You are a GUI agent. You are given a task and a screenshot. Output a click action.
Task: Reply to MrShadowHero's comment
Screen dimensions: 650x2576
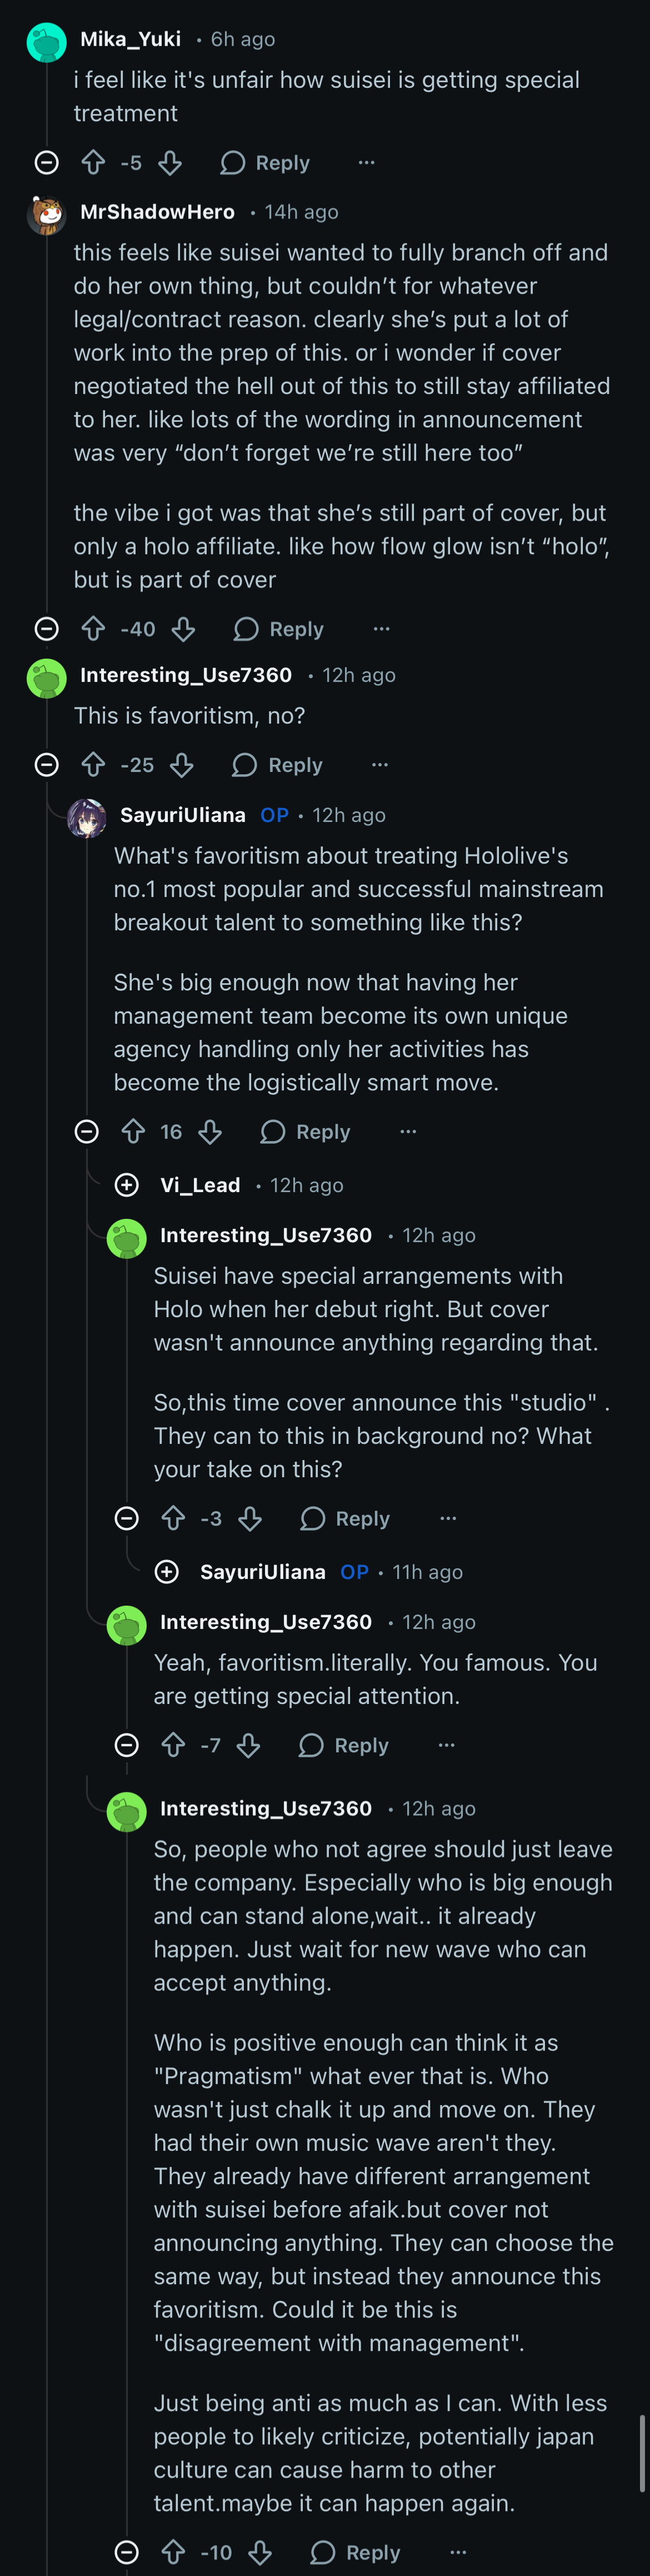point(279,628)
